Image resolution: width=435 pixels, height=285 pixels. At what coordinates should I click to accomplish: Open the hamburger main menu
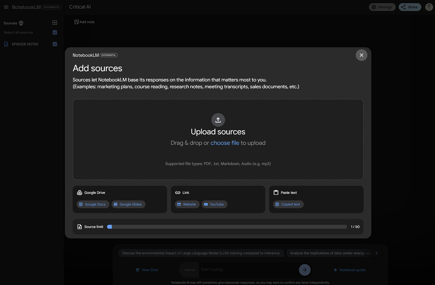pyautogui.click(x=6, y=7)
